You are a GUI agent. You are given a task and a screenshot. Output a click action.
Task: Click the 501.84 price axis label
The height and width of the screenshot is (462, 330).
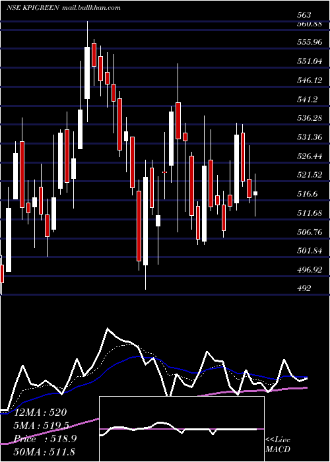tap(310, 251)
